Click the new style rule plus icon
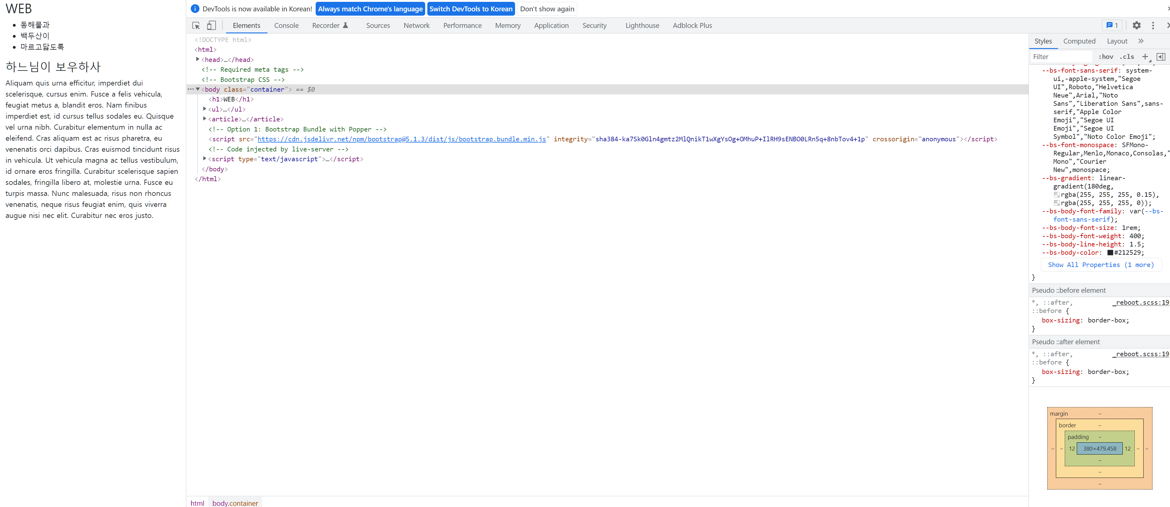Screen dimensions: 1170x507 (1145, 57)
